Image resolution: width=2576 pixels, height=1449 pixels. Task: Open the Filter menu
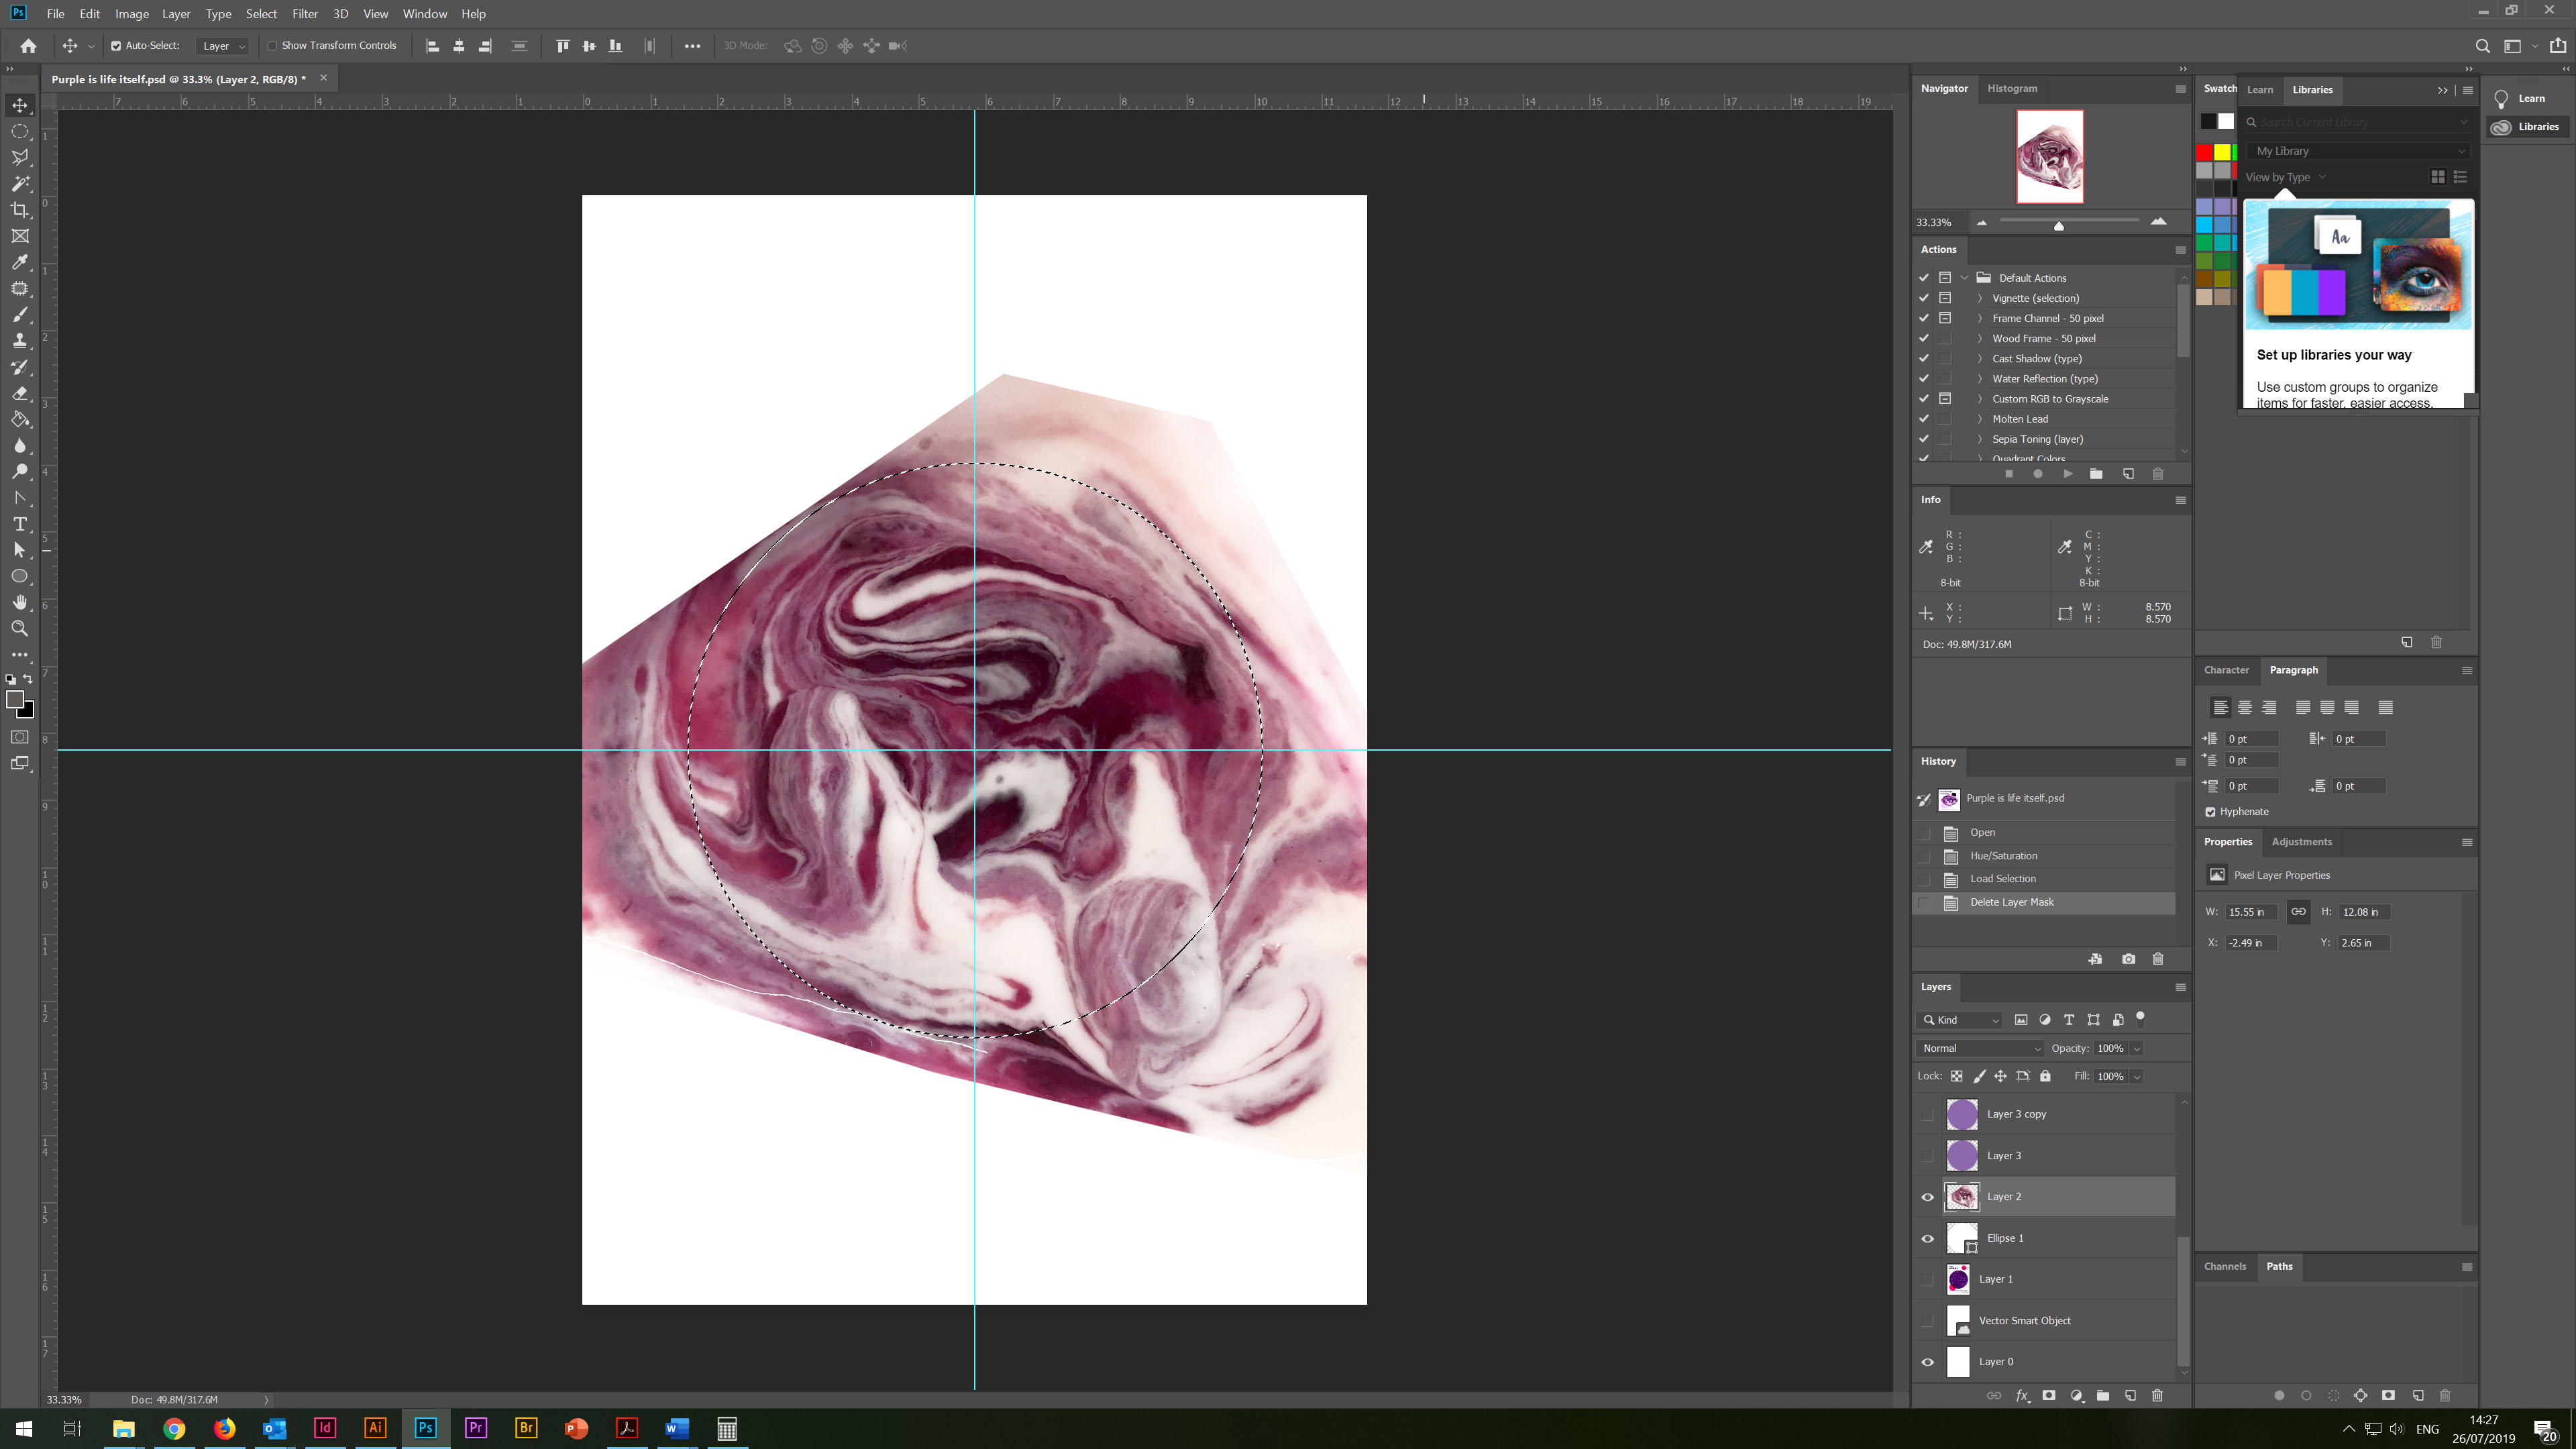click(x=304, y=14)
